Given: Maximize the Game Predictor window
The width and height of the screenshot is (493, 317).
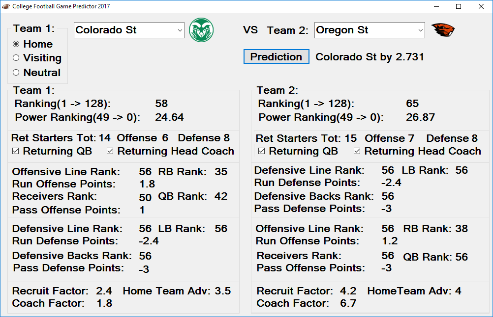Looking at the screenshot, I should [459, 6].
